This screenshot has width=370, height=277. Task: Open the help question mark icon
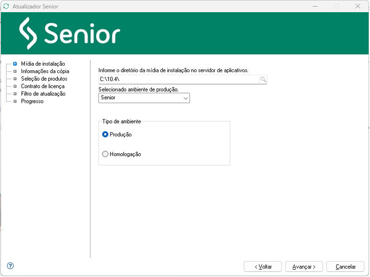[x=10, y=266]
